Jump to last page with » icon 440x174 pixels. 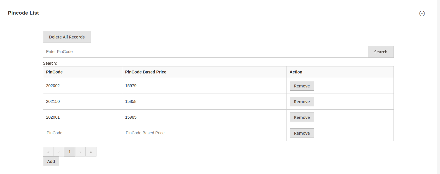[x=91, y=152]
